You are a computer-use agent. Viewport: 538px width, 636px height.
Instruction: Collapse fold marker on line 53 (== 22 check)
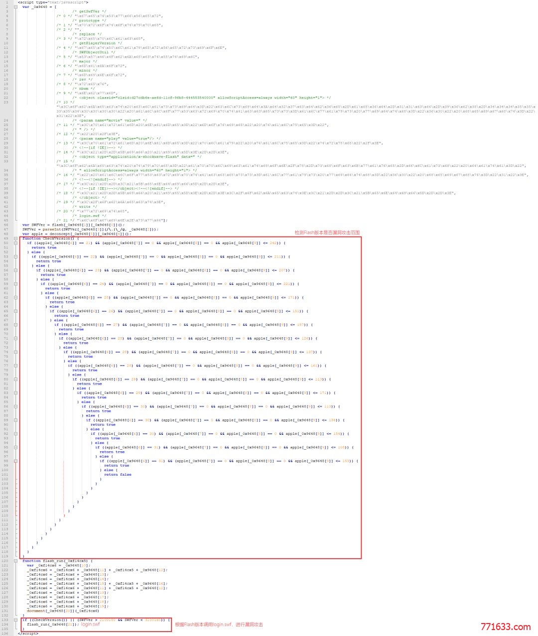15,257
